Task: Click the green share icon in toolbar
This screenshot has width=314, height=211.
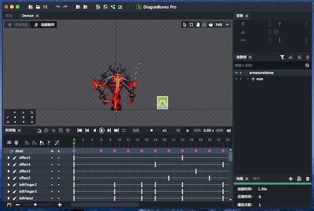Action: click(x=113, y=7)
